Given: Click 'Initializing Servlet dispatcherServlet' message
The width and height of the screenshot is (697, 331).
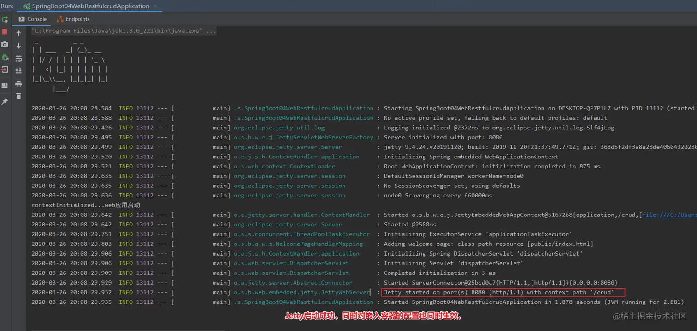Looking at the screenshot, I should coord(454,263).
